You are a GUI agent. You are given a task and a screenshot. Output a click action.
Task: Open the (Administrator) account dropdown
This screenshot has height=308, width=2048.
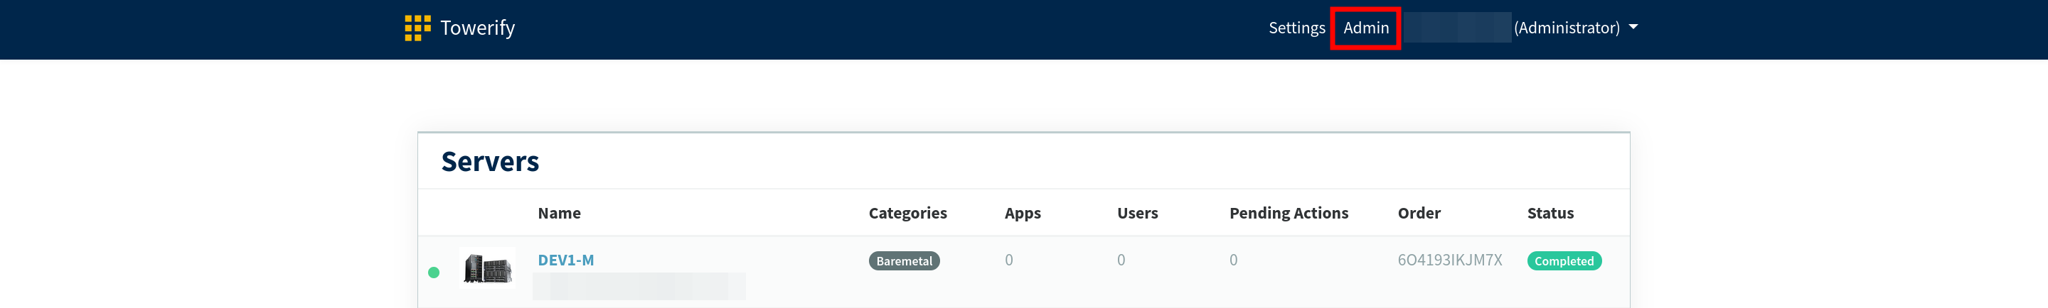(x=1565, y=28)
